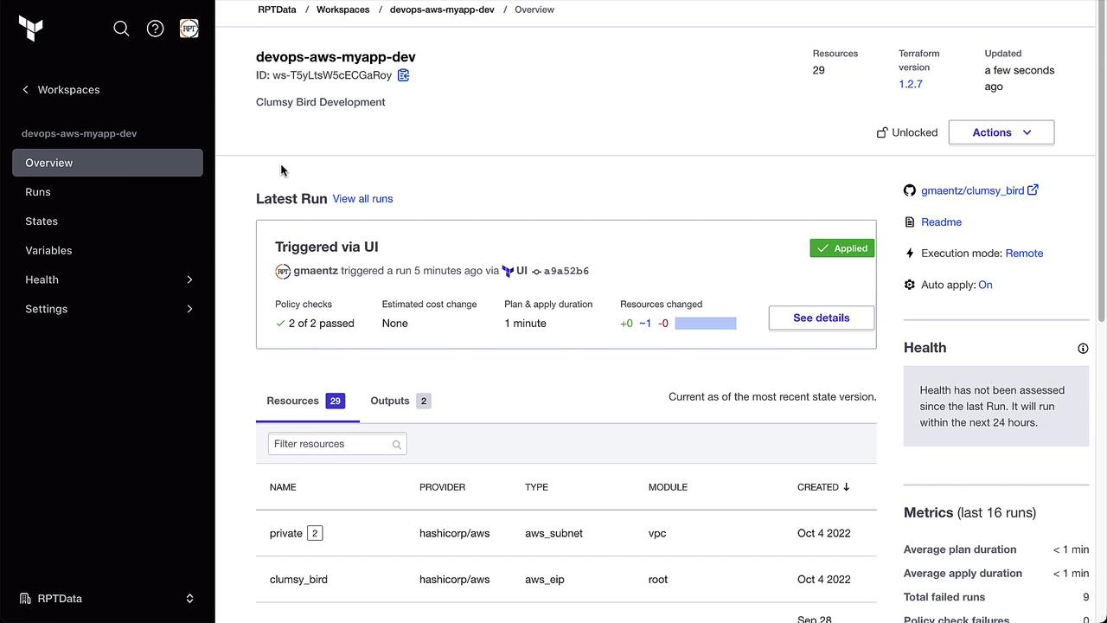Image resolution: width=1107 pixels, height=623 pixels.
Task: Click the Unlocked padlock icon
Action: (x=882, y=132)
